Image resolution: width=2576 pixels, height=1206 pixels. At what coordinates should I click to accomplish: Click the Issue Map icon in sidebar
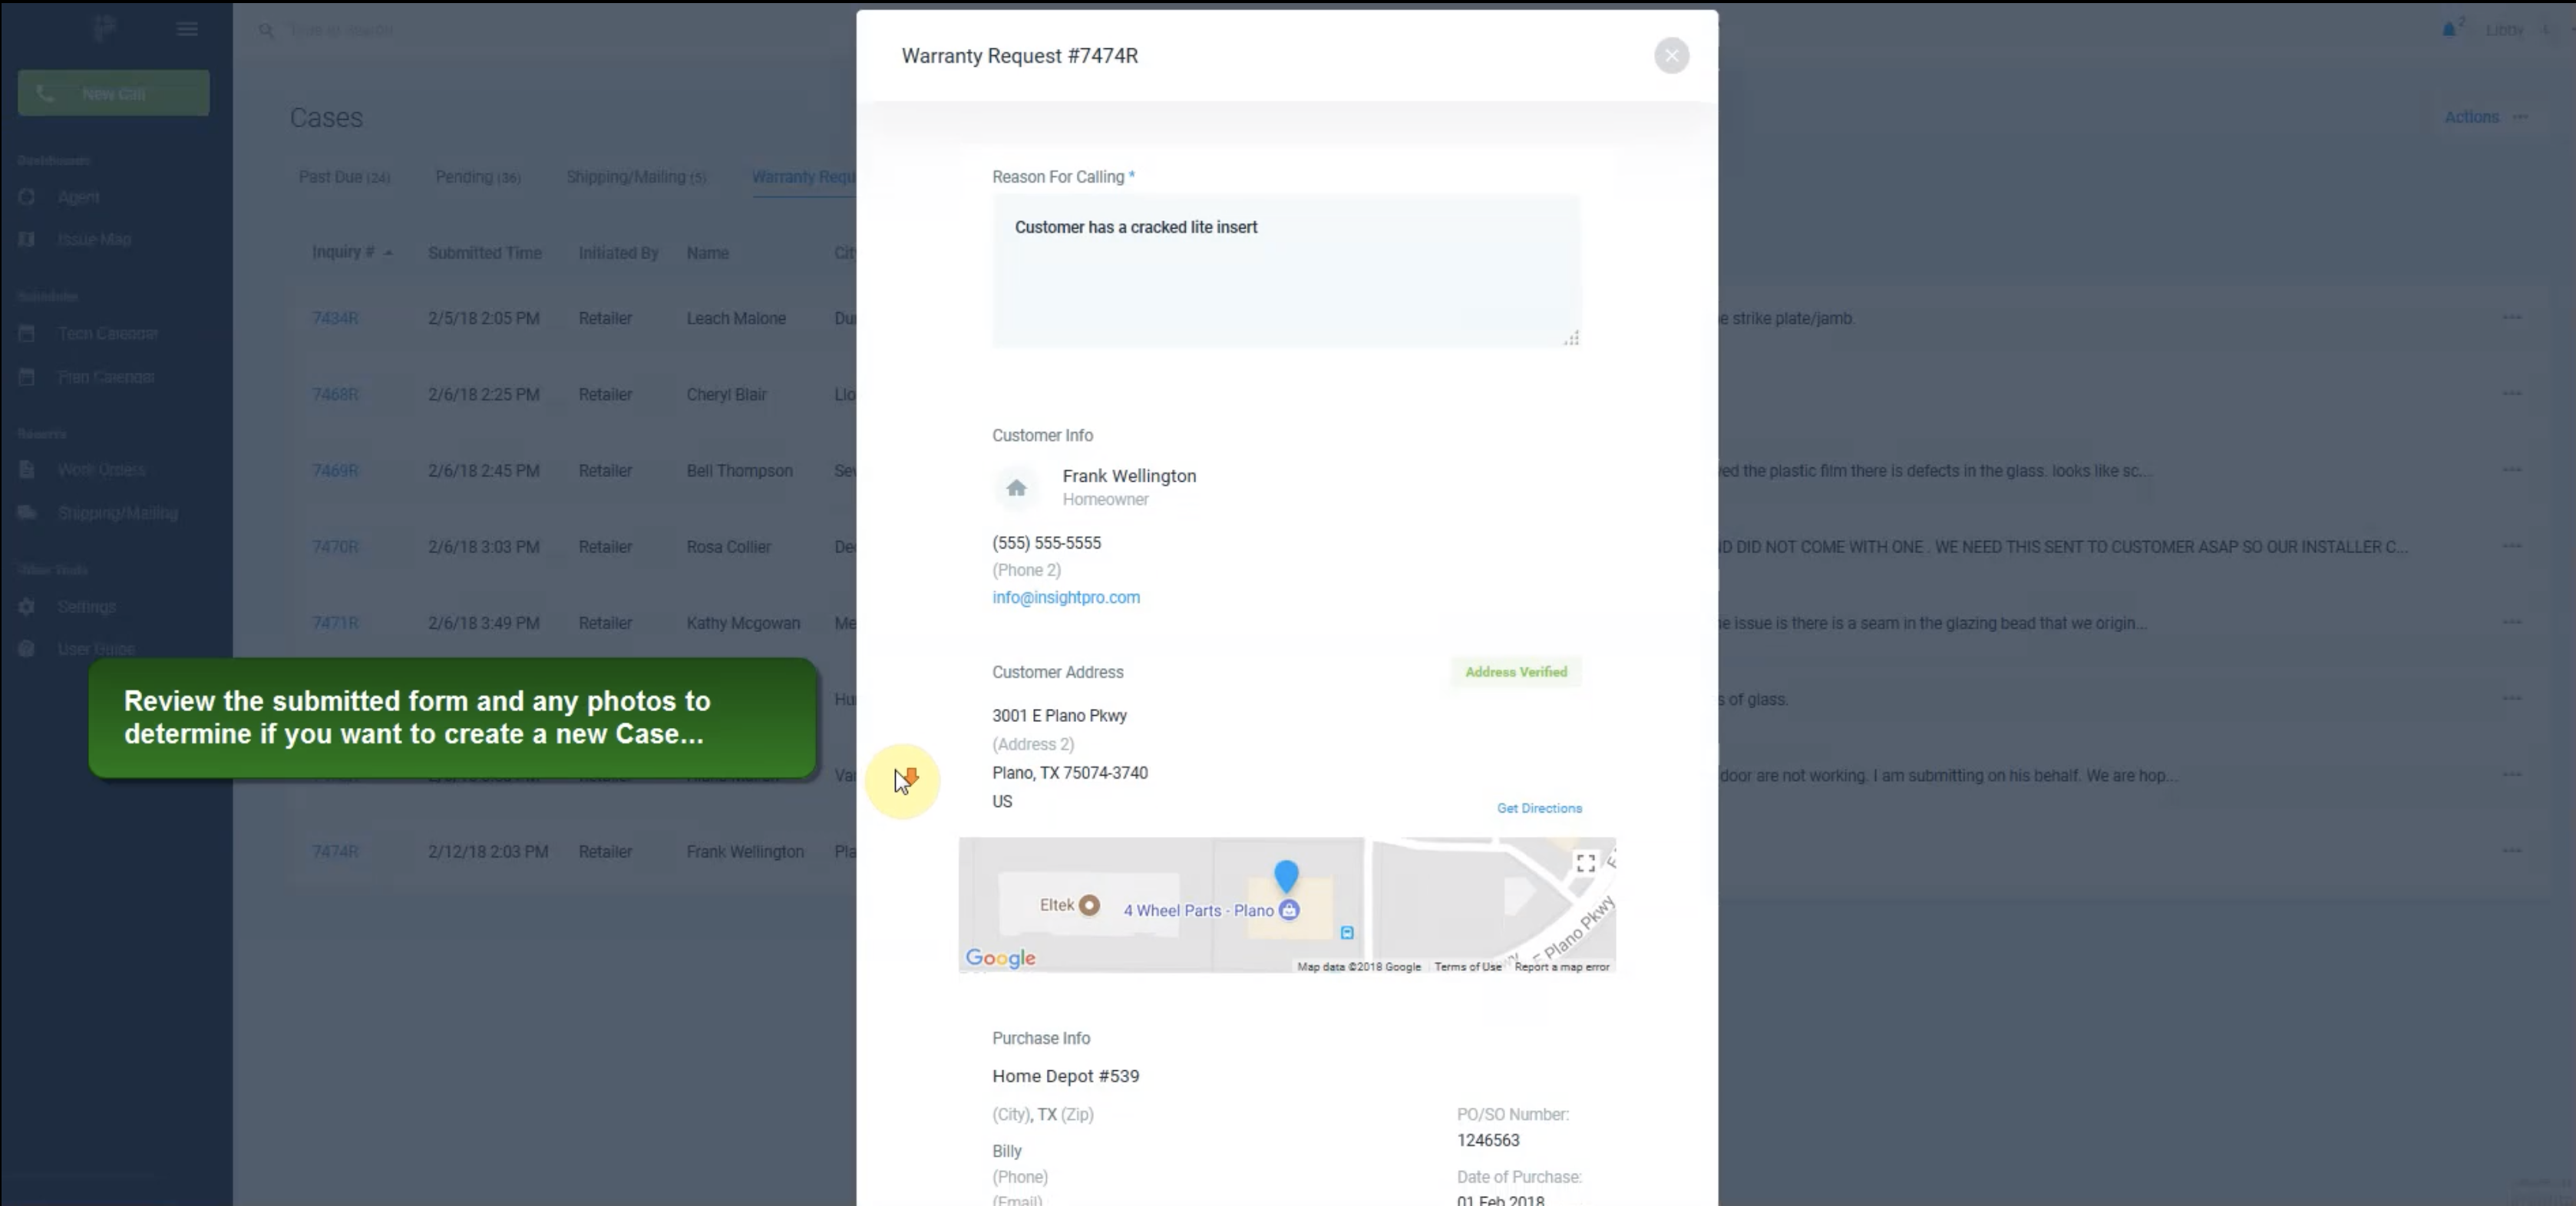click(x=27, y=240)
